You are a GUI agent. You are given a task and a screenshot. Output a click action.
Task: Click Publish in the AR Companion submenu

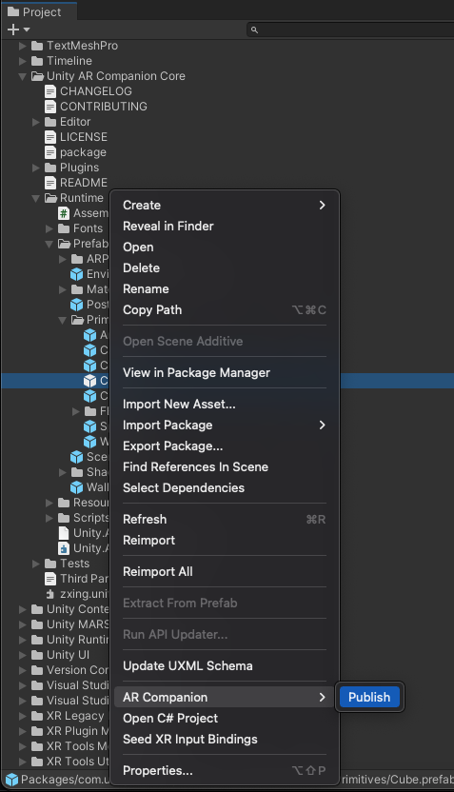[369, 697]
